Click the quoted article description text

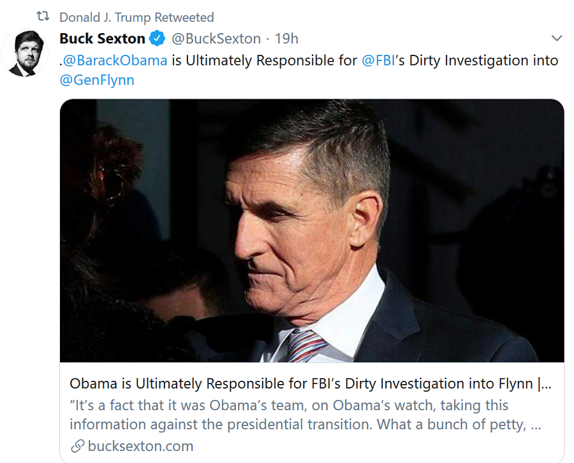[x=300, y=415]
